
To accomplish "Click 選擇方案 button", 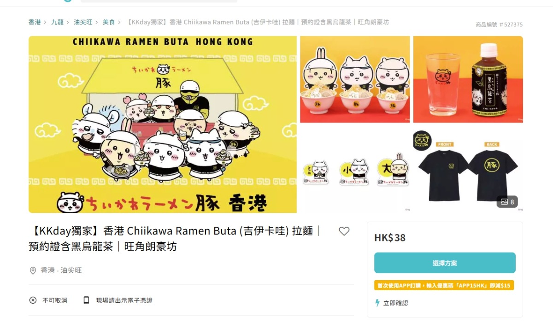I will click(x=445, y=263).
